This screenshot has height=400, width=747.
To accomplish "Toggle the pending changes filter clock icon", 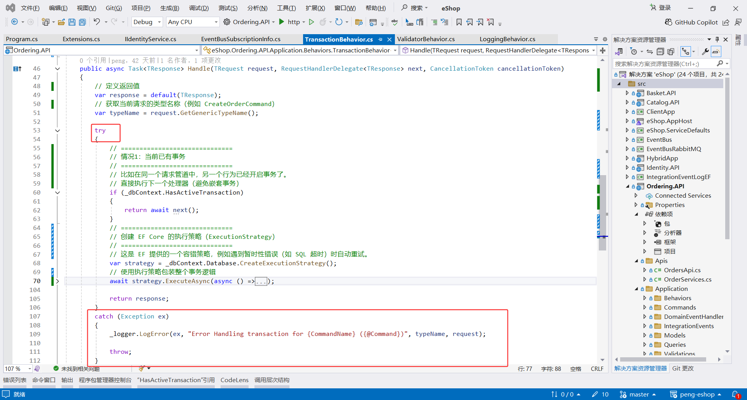I will coord(634,52).
